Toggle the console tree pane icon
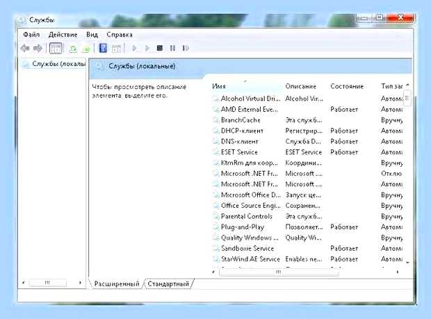Screen dimensions: 431x319 pyautogui.click(x=56, y=49)
